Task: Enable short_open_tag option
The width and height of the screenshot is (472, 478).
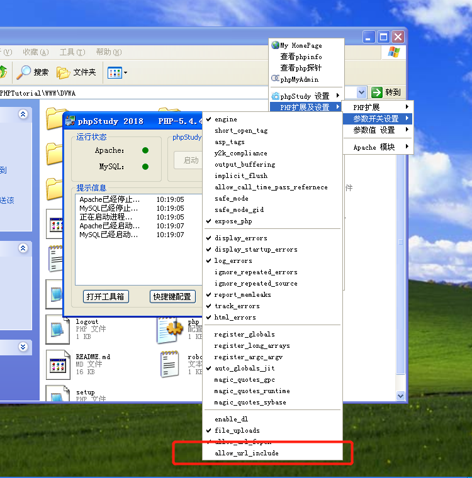Action: 273,130
